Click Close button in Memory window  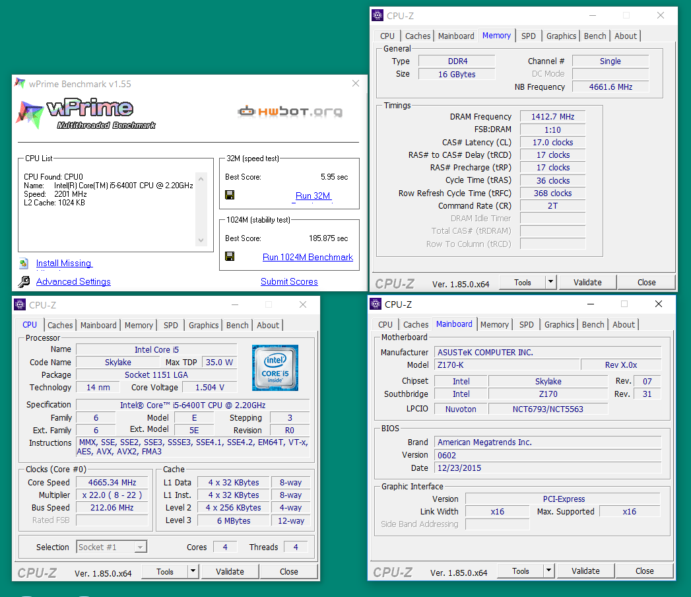click(x=647, y=283)
